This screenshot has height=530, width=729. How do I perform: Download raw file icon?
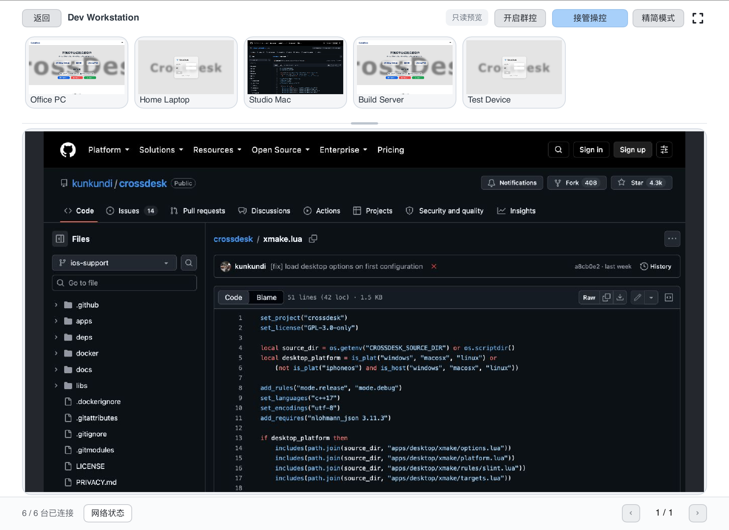(620, 297)
